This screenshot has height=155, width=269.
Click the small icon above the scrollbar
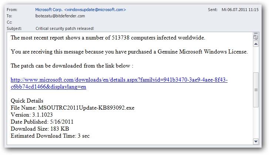coord(255,37)
